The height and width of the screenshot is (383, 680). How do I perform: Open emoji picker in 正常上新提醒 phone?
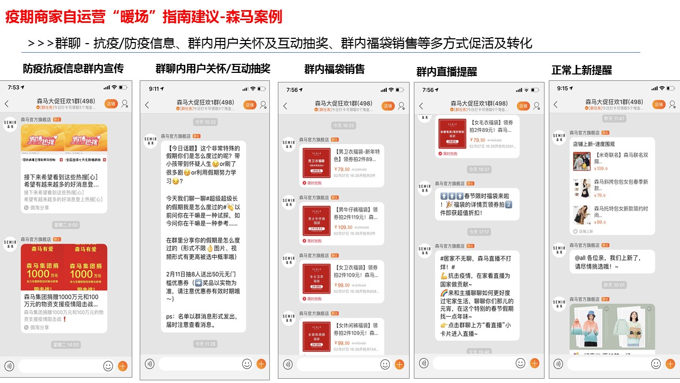click(x=656, y=364)
